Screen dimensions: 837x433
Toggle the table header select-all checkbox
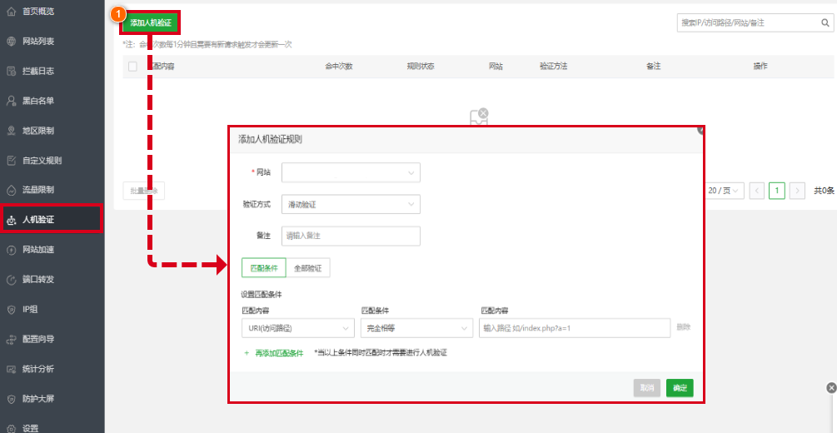pyautogui.click(x=132, y=67)
